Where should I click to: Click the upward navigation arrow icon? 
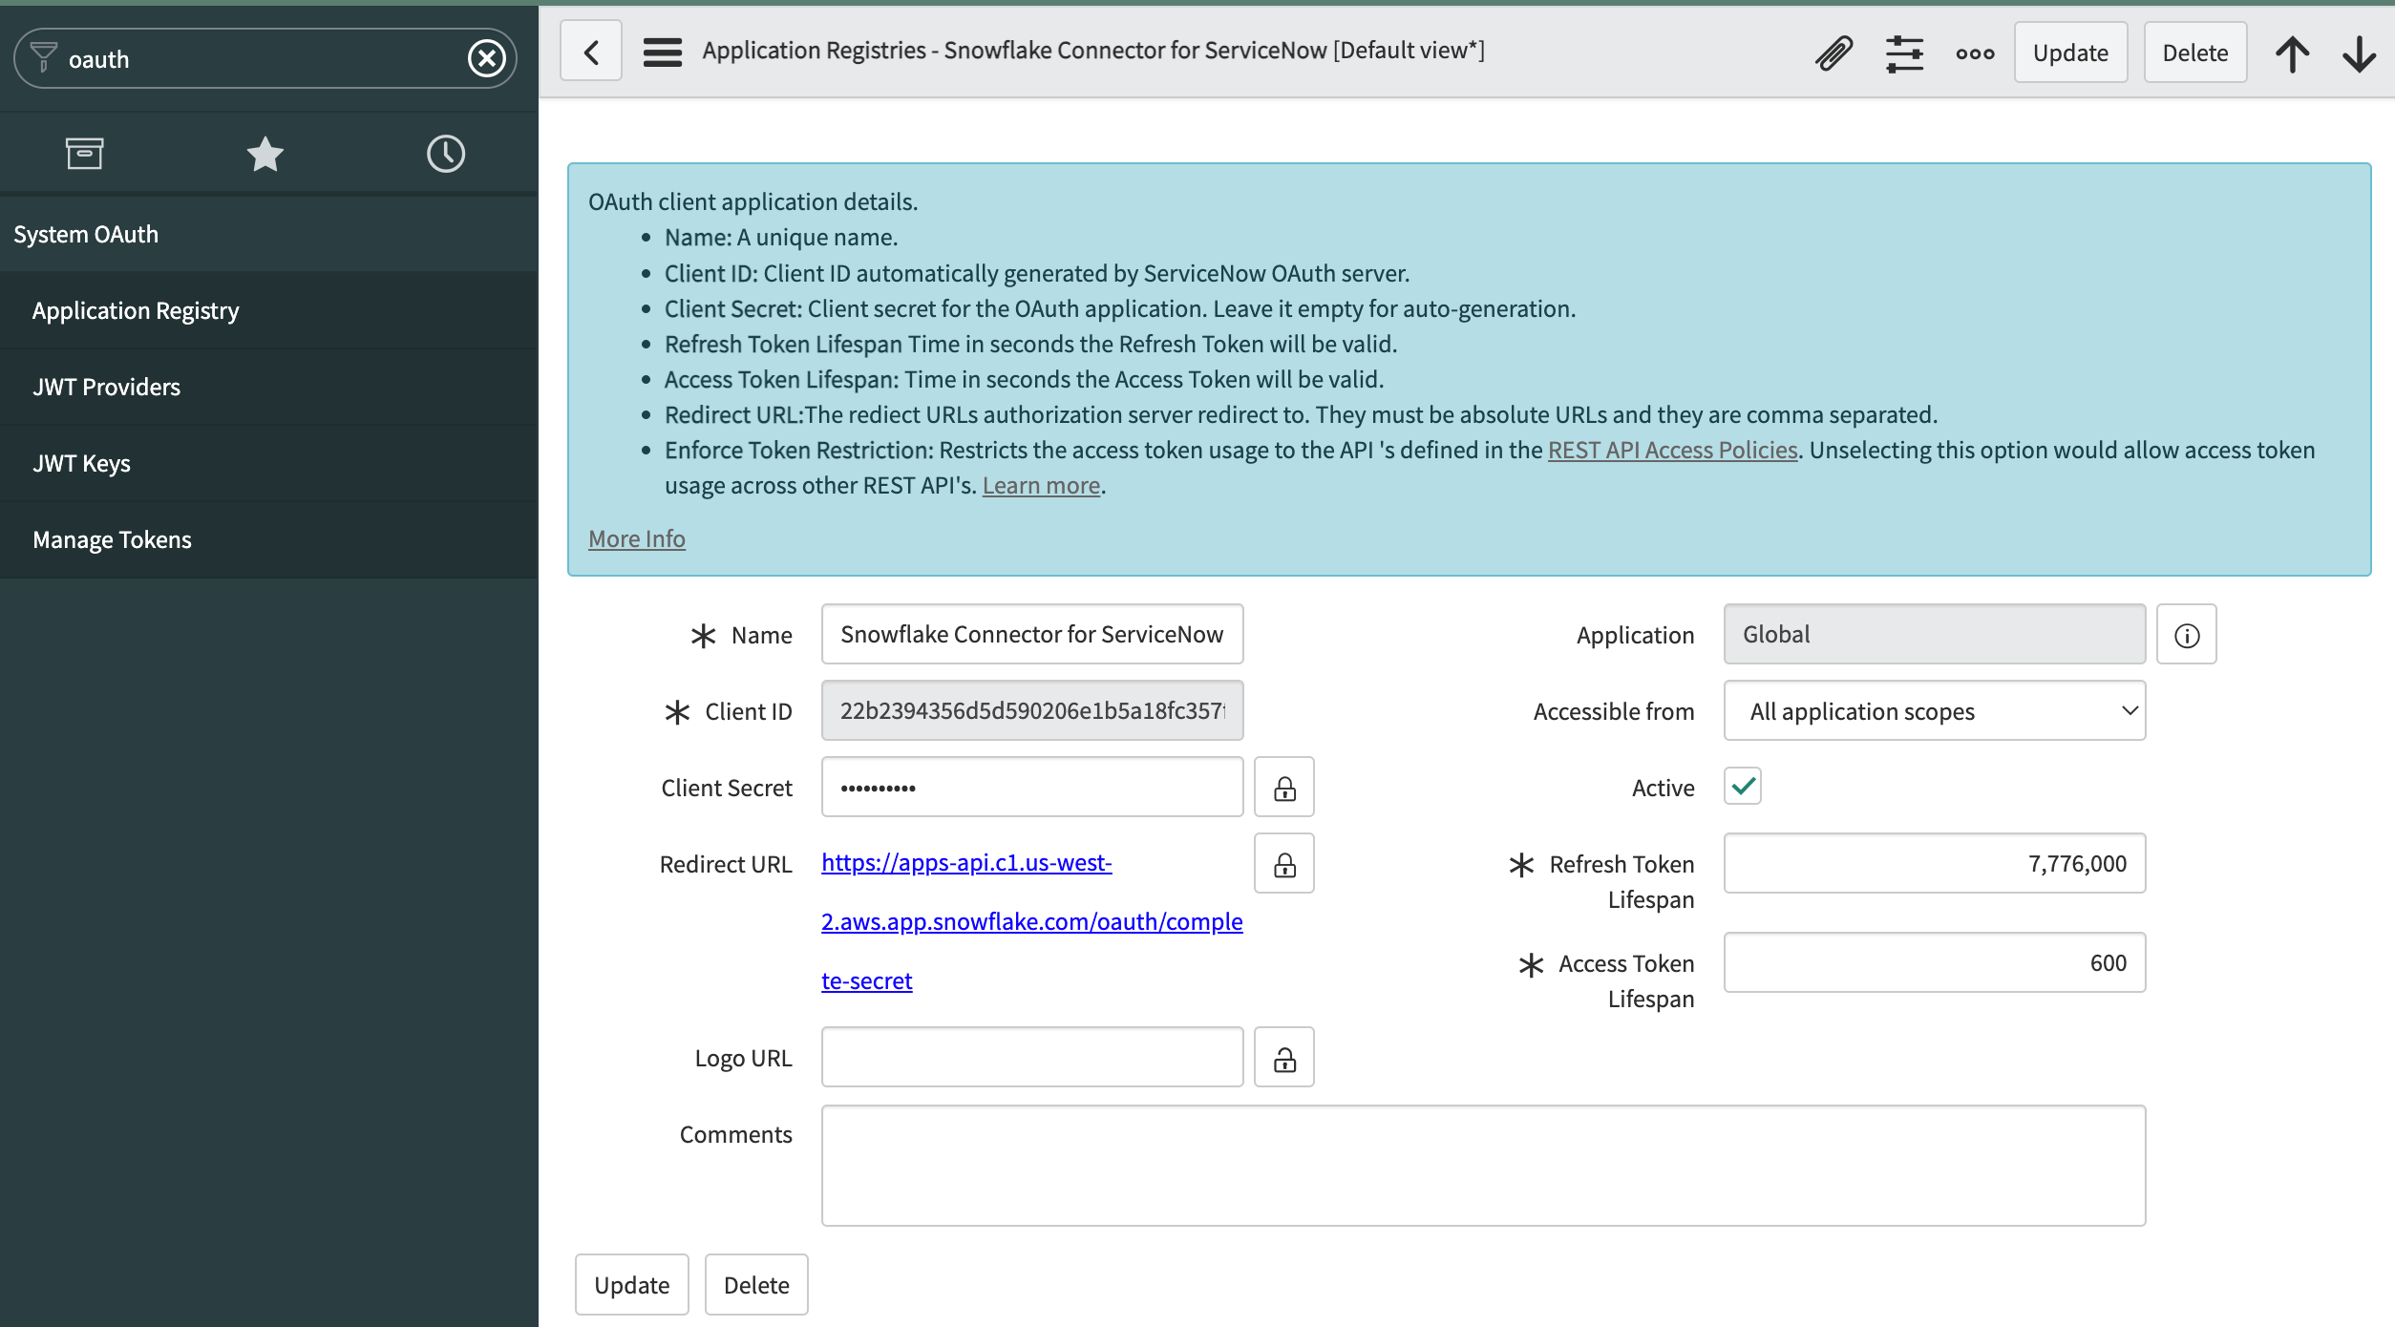coord(2292,53)
